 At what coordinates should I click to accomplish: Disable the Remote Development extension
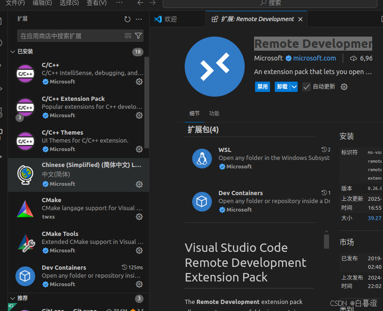263,87
